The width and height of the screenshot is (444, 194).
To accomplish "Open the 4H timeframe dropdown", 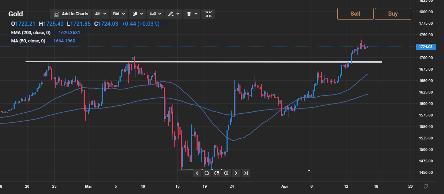I will point(100,14).
